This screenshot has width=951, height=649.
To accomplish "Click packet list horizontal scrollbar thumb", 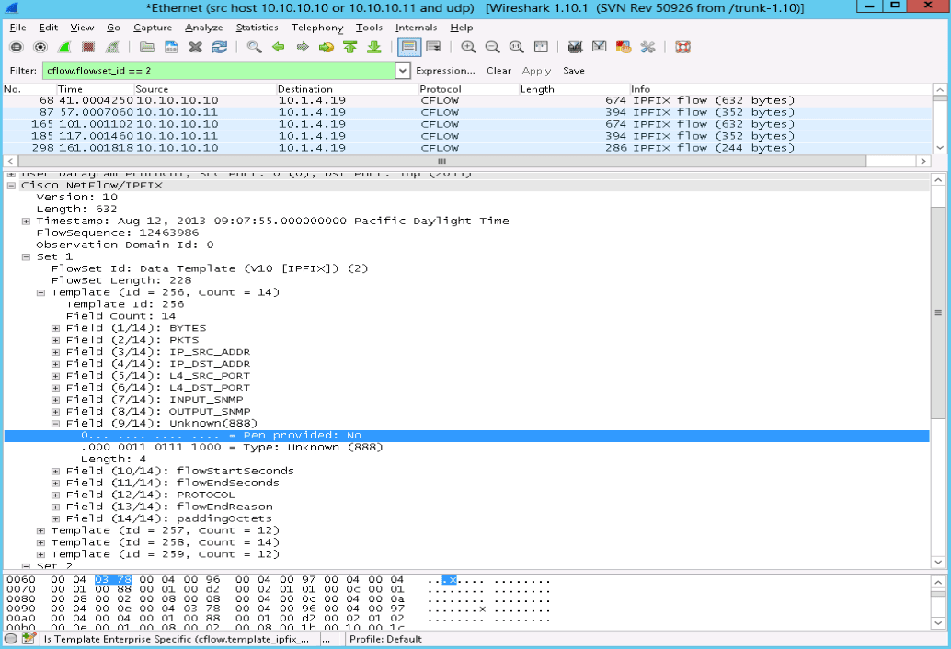I will point(442,161).
